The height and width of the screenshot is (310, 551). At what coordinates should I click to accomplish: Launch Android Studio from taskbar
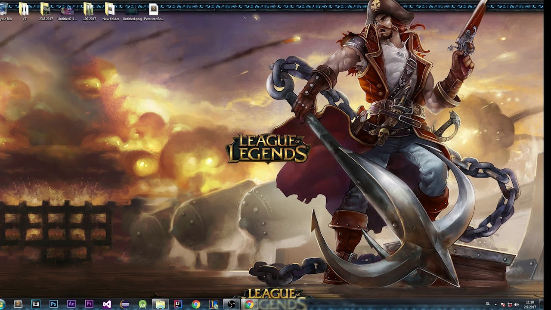(142, 304)
